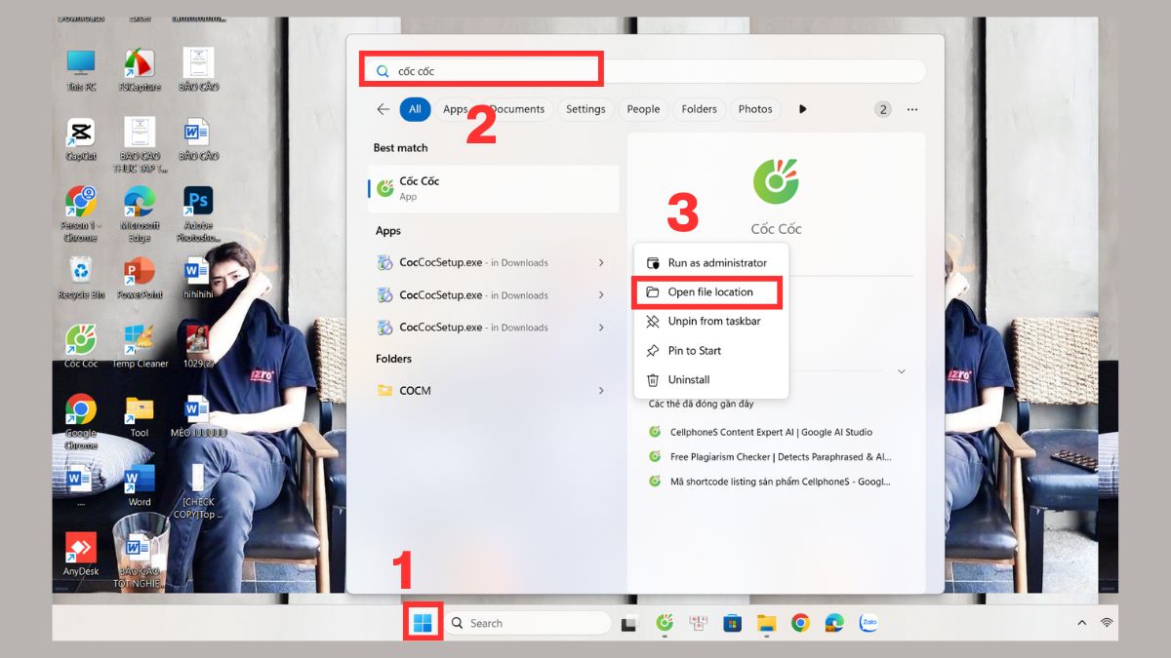The image size is (1171, 658).
Task: Collapse the Cốc Cốc details chevron
Action: tap(902, 371)
